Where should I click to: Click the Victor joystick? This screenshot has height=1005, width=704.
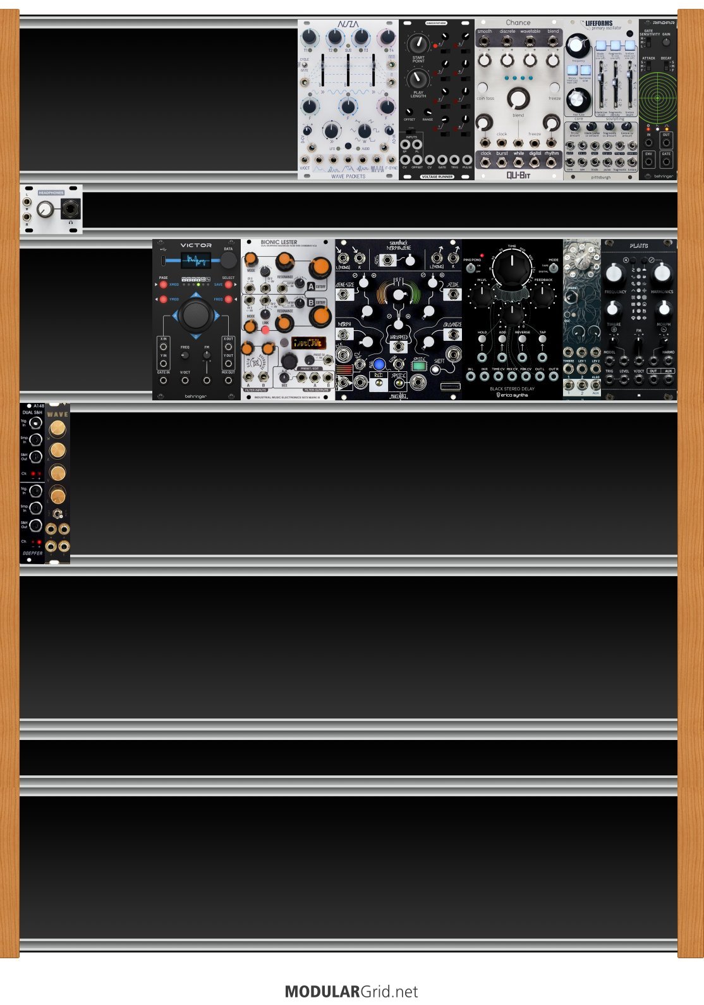(x=196, y=314)
